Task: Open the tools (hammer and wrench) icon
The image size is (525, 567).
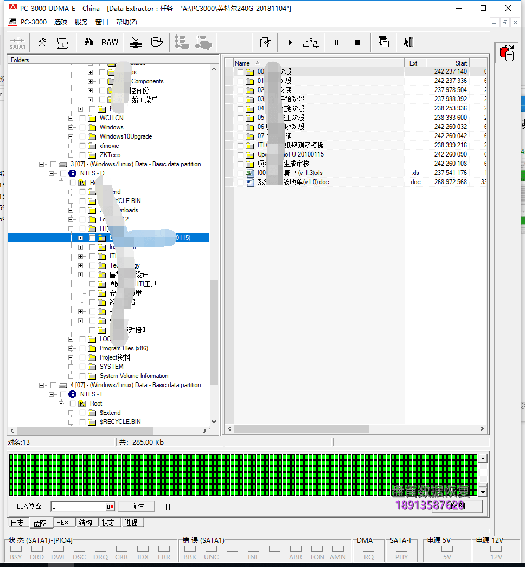Action: pos(42,42)
